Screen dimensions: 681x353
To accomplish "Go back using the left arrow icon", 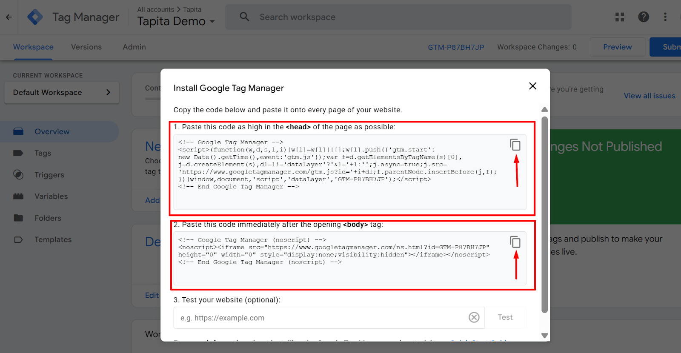I will coord(9,17).
